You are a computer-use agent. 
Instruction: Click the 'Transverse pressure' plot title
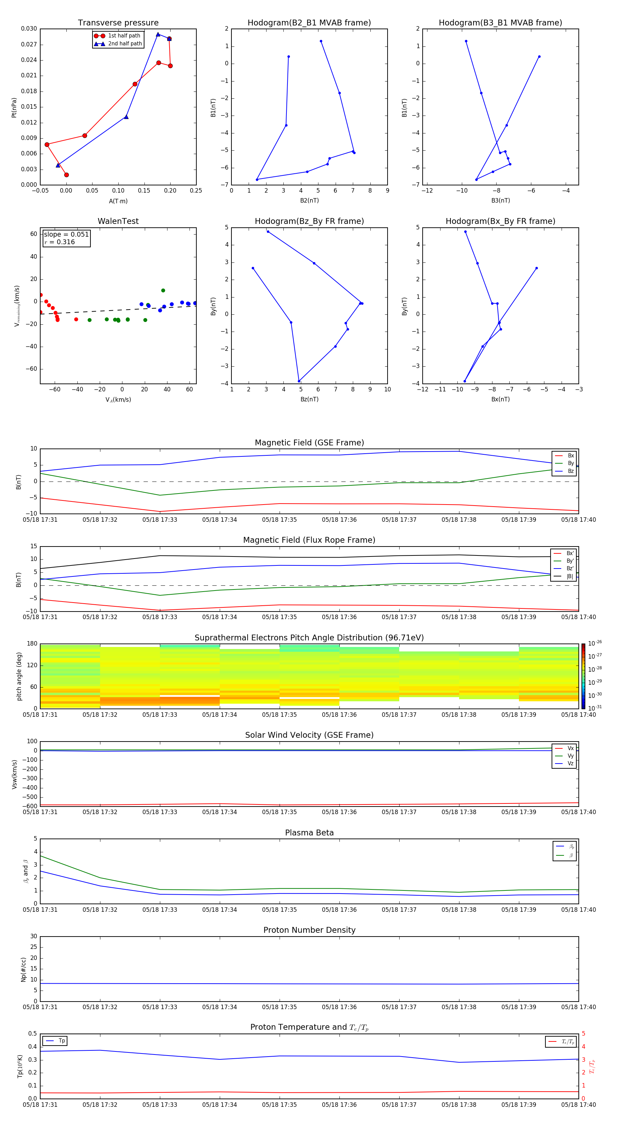(118, 22)
